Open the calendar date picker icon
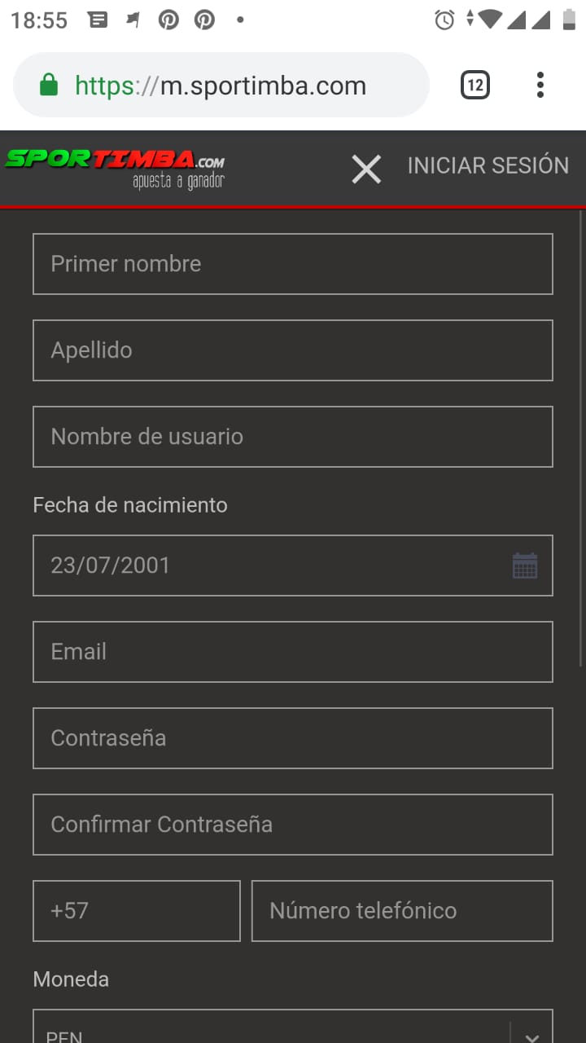 (x=525, y=566)
